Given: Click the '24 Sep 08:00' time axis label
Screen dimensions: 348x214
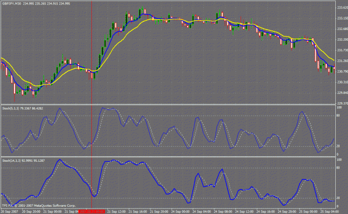Looking at the screenshot, I should point(223,212).
